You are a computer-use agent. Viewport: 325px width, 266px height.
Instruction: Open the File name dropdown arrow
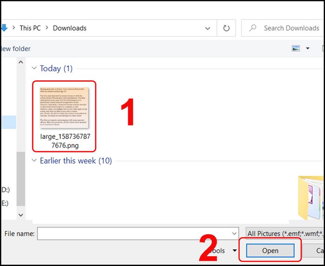(234, 234)
